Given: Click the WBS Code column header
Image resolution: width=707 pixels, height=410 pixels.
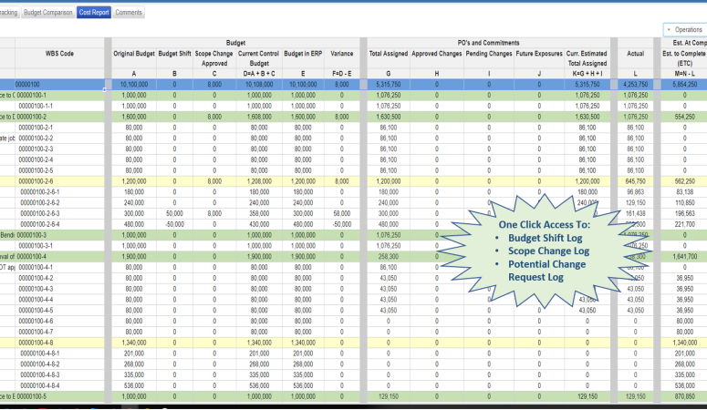Looking at the screenshot, I should click(60, 54).
